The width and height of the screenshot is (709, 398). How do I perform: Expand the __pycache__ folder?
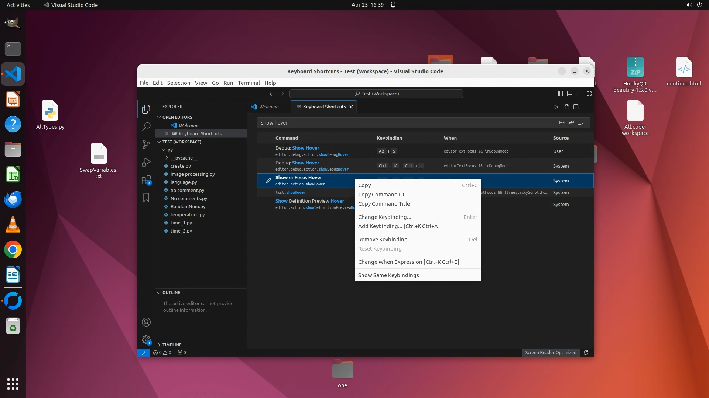click(184, 158)
